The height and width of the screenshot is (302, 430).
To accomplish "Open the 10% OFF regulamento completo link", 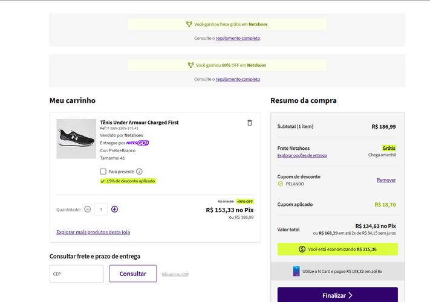I will coord(238,79).
